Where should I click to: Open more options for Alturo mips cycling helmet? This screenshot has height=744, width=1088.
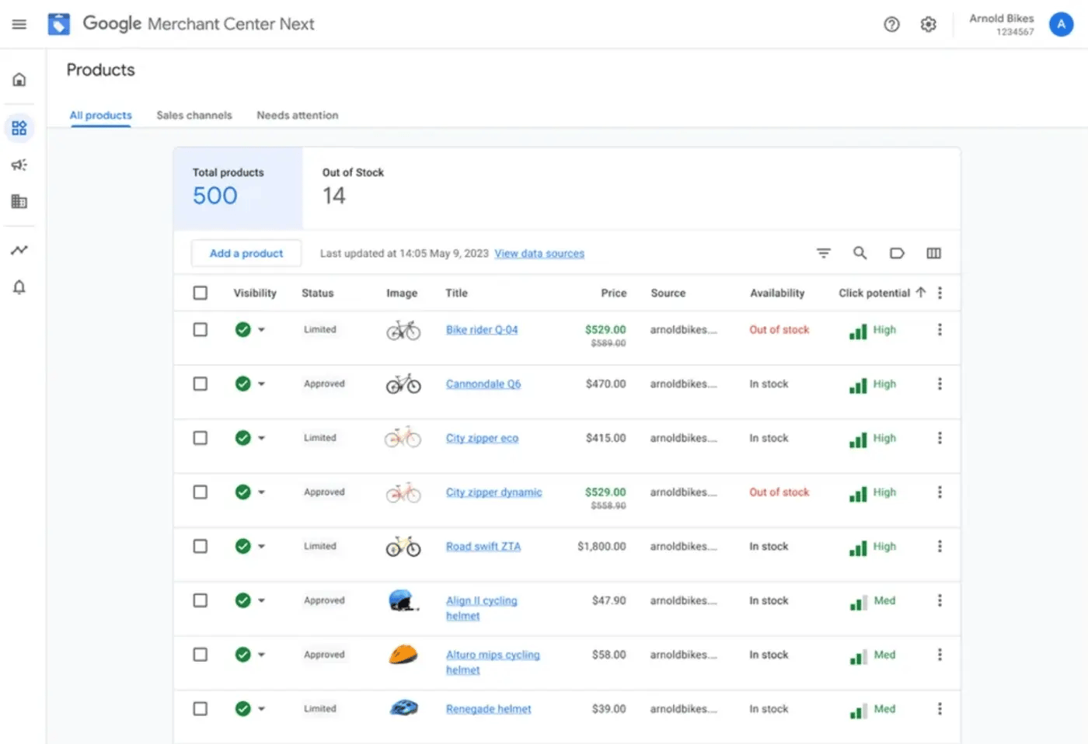tap(940, 655)
